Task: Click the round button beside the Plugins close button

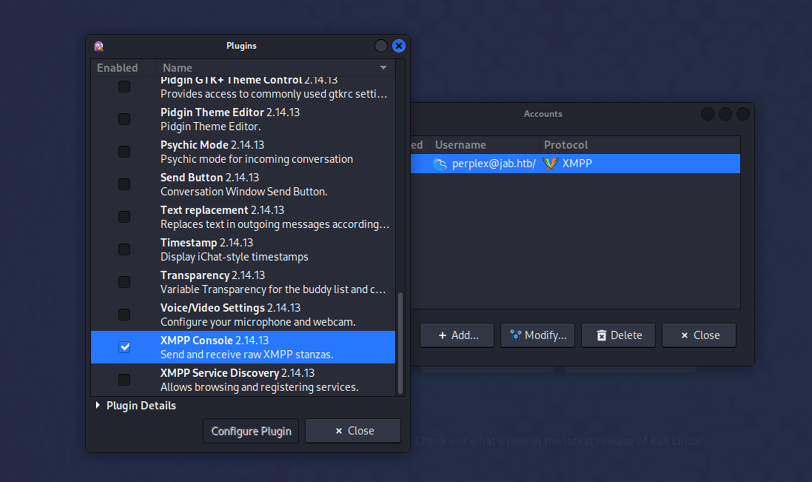Action: tap(381, 46)
